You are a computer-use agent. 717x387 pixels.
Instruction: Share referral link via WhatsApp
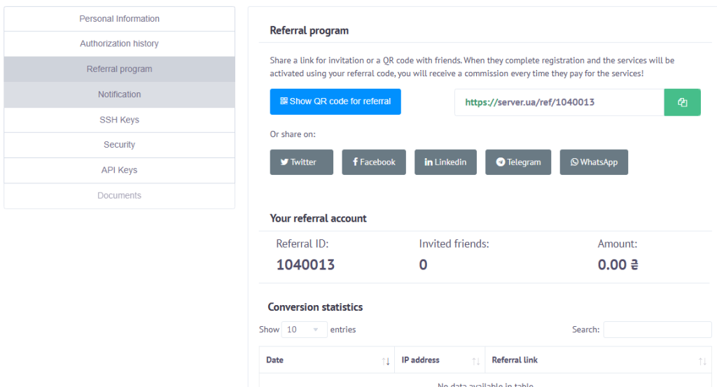point(594,162)
